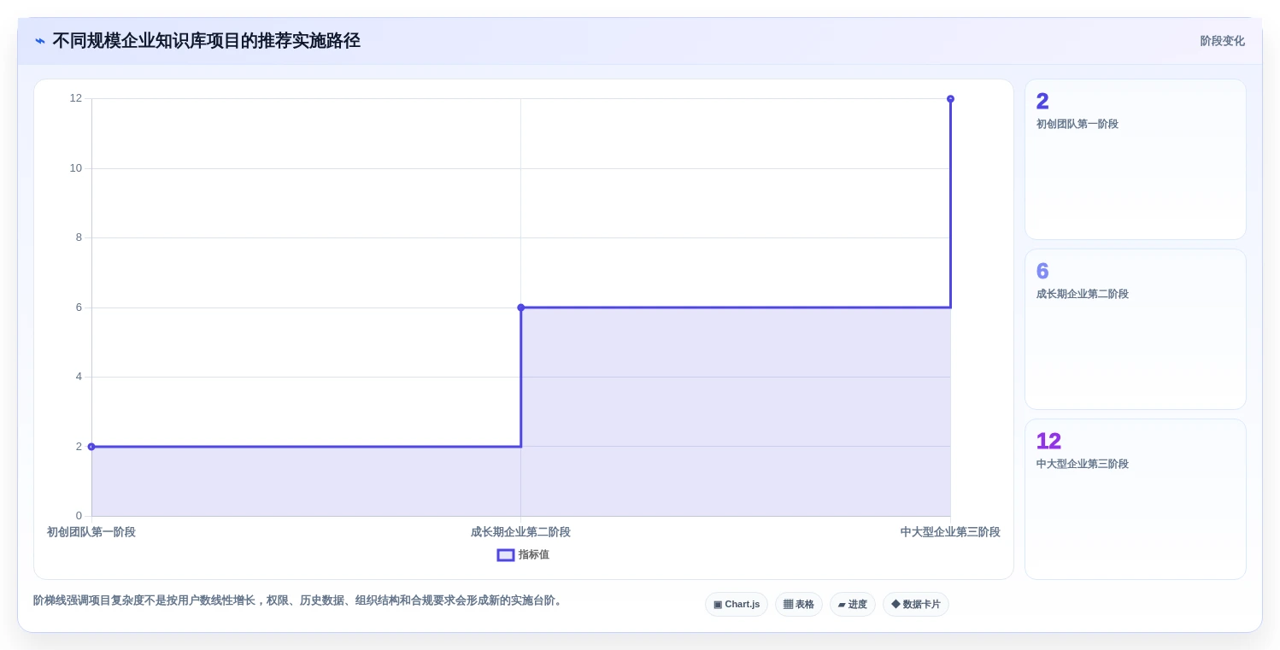Click the large number 2 in the card
This screenshot has height=650, width=1280.
(x=1042, y=102)
